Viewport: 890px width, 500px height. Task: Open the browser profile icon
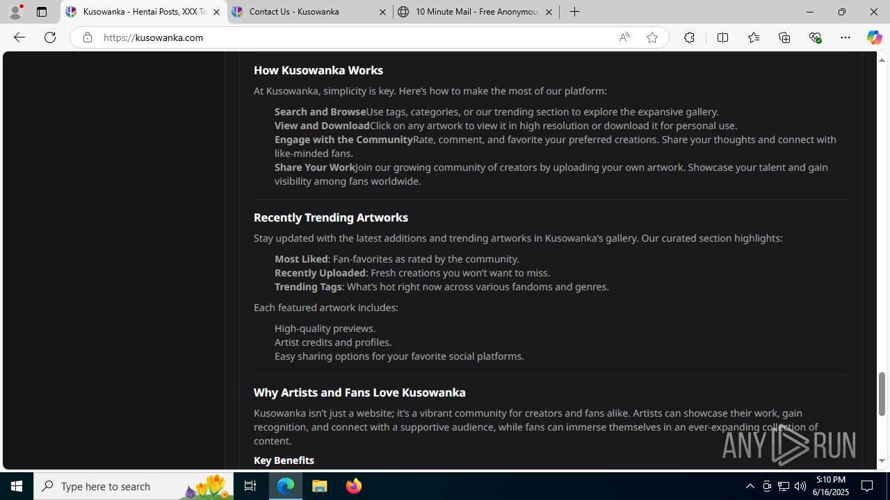click(x=15, y=12)
